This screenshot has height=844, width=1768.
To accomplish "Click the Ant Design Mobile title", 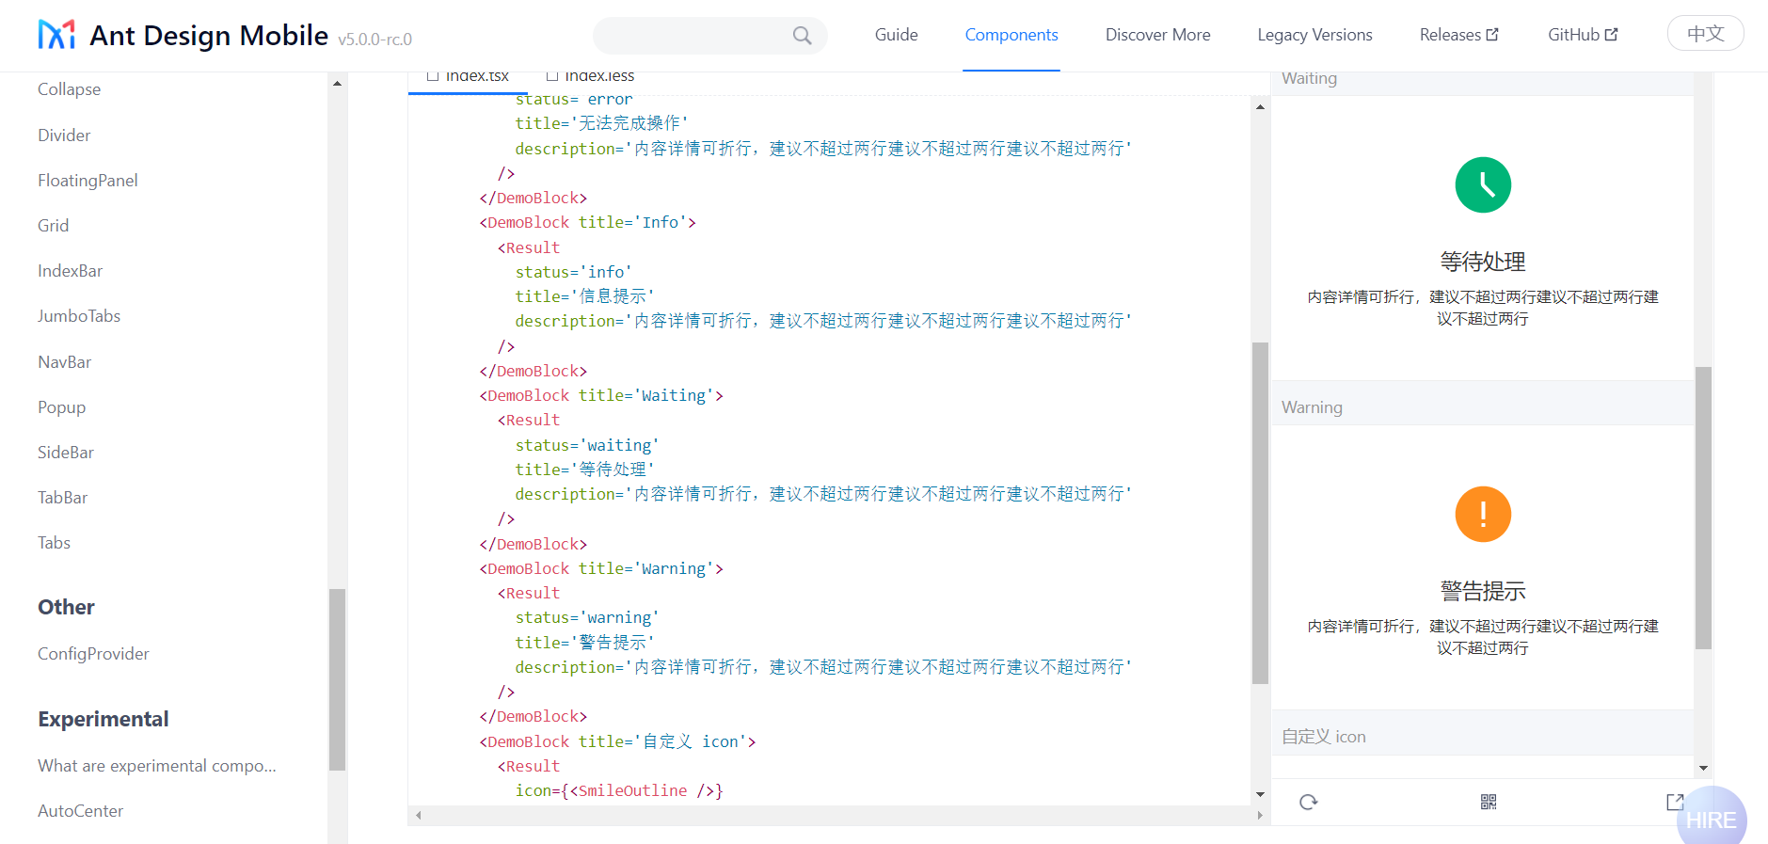I will coord(209,36).
